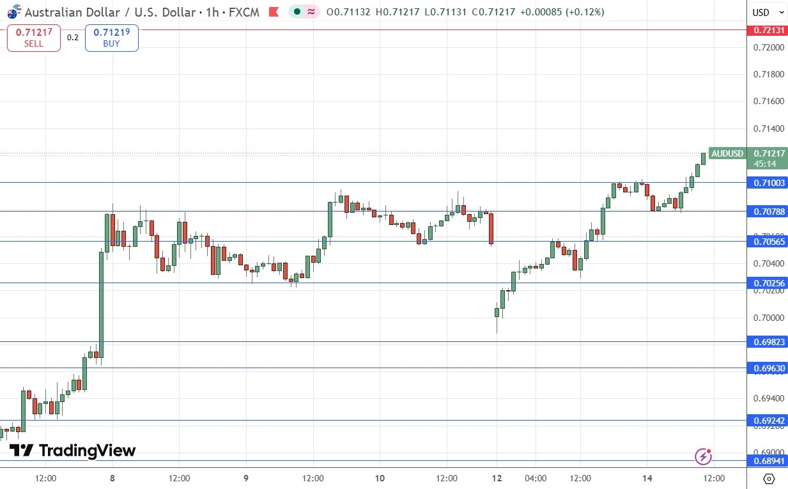Viewport: 788px width, 489px height.
Task: Click the AUD/USD flag pair icon
Action: pyautogui.click(x=13, y=12)
